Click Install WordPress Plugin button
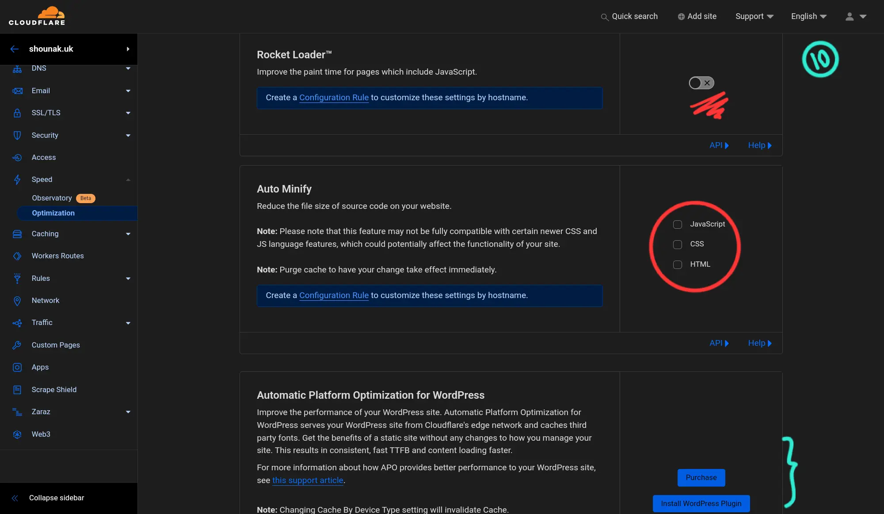884x514 pixels. click(x=701, y=504)
